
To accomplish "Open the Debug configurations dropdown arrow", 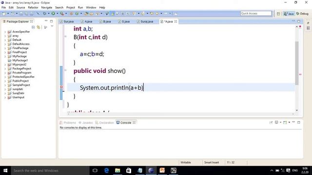I will pyautogui.click(x=49, y=14).
